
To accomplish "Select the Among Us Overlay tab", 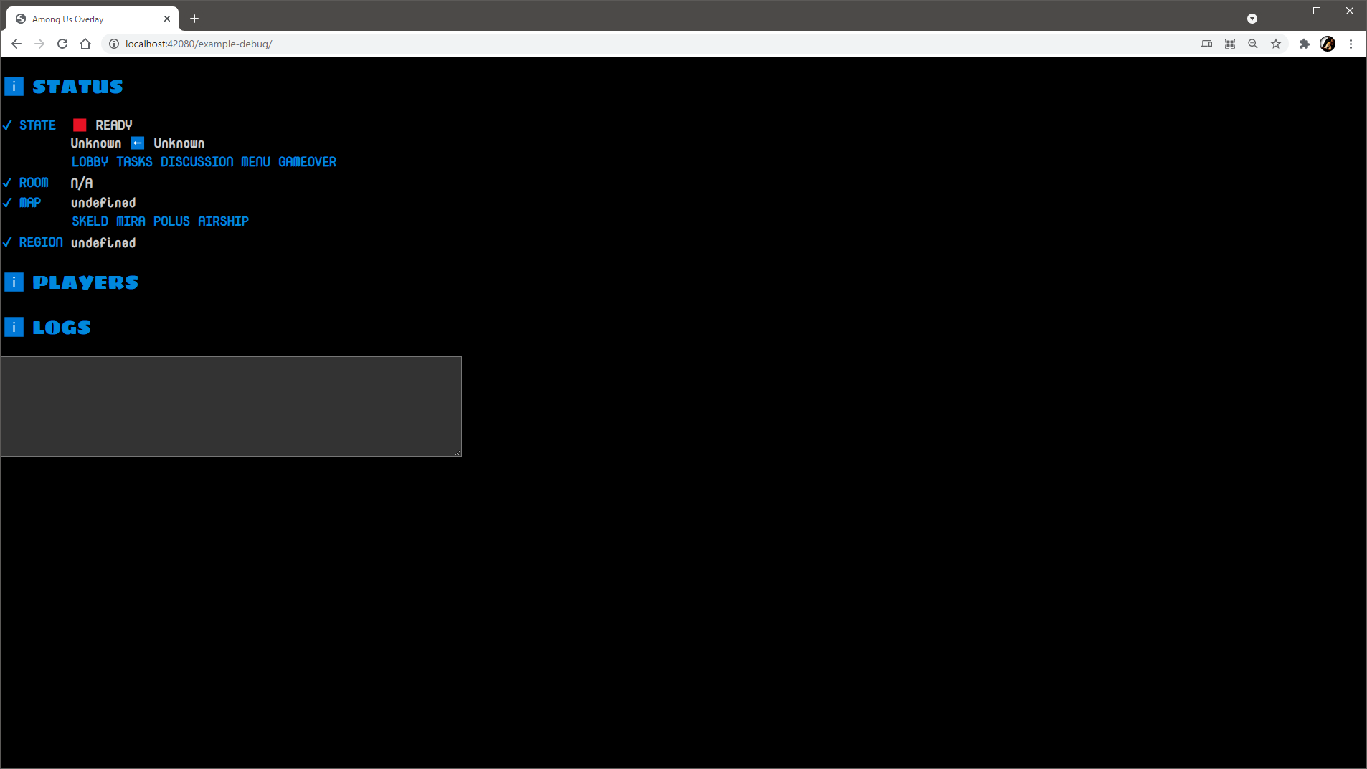I will 86,19.
